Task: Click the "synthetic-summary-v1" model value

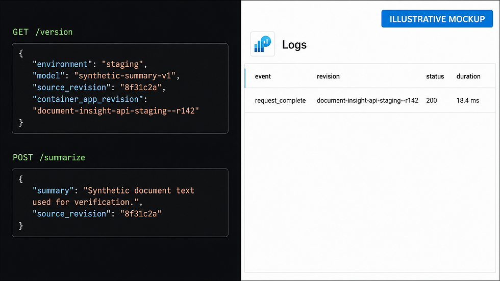Action: [124, 76]
